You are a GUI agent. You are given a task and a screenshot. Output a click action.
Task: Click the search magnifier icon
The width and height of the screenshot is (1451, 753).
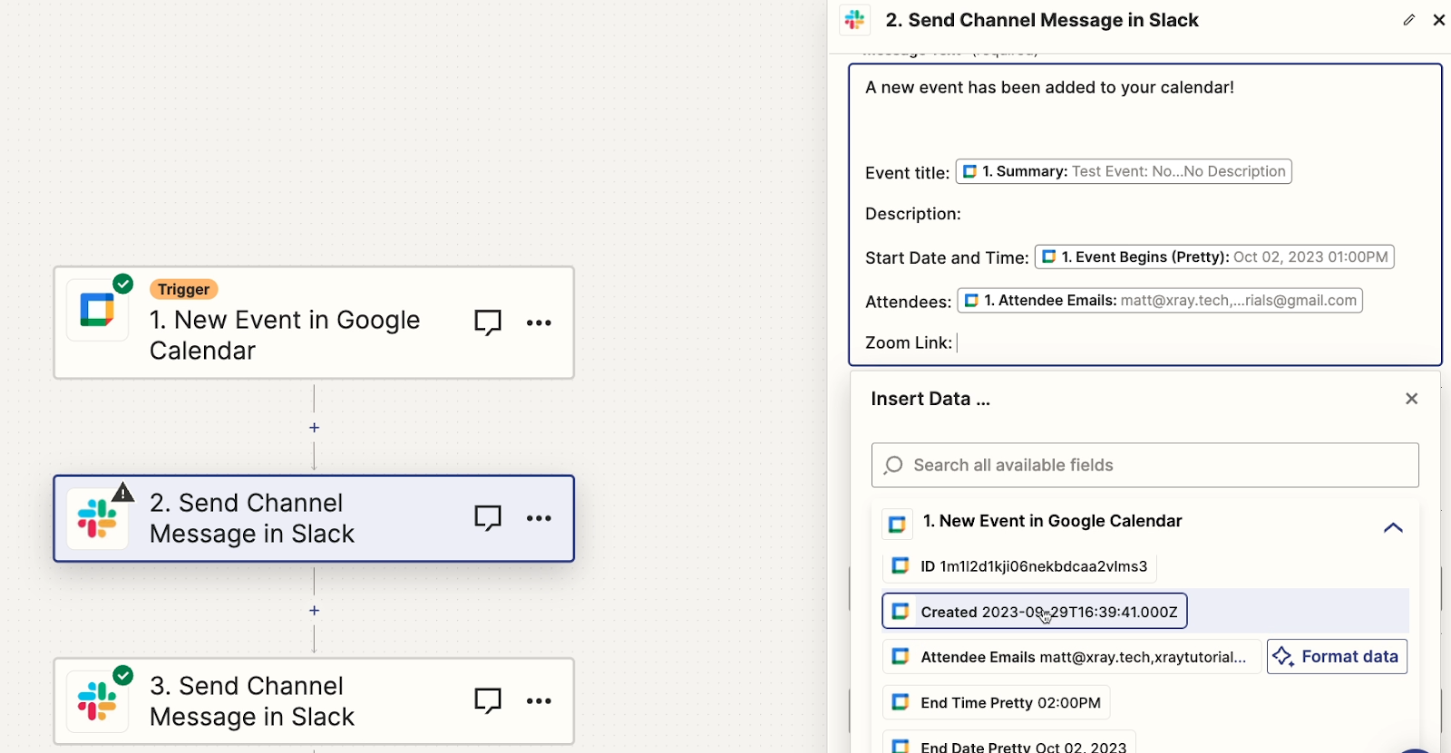(893, 465)
